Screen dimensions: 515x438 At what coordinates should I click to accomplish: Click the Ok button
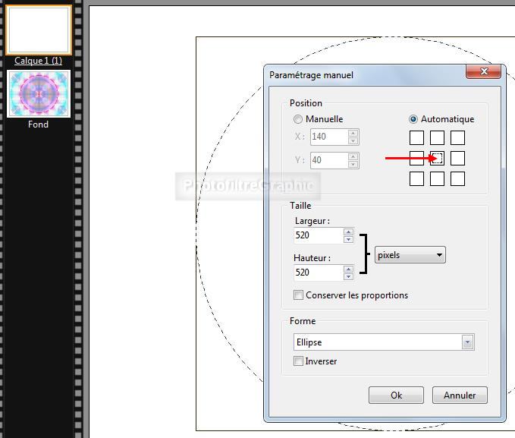click(396, 395)
